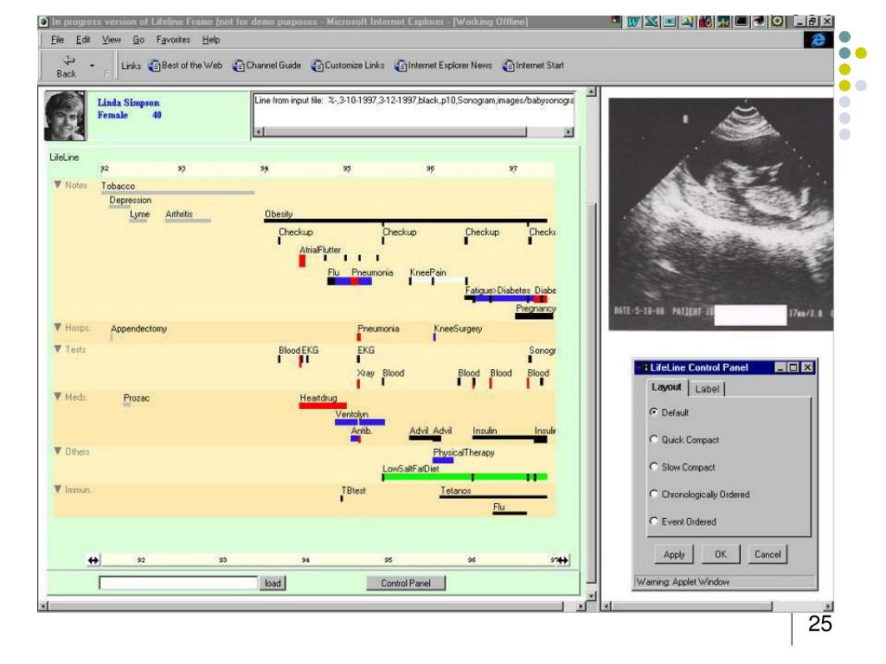Viewport: 886px width, 664px height.
Task: Click the Office logo icon in the title bar
Action: [615, 21]
